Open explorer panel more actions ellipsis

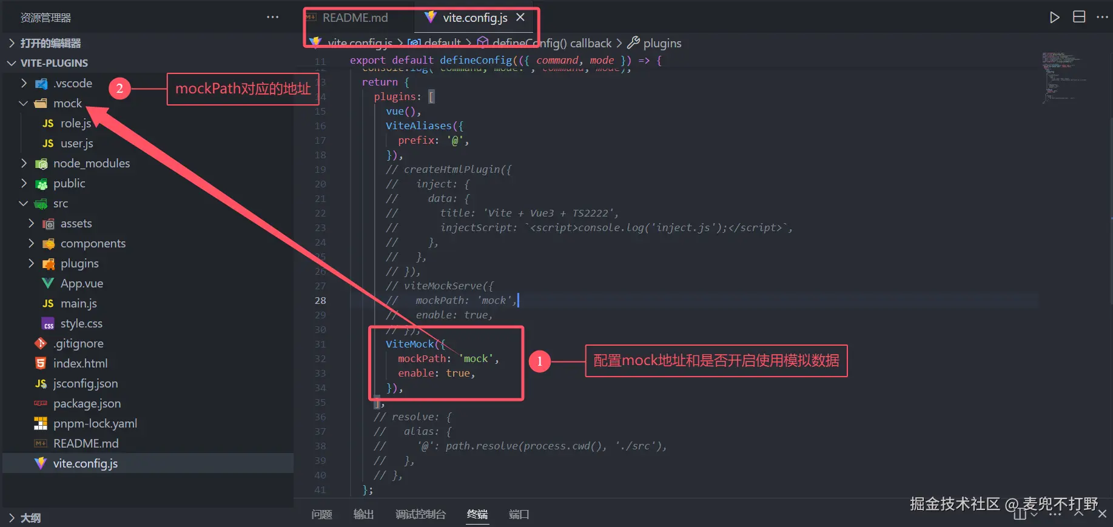[x=273, y=17]
